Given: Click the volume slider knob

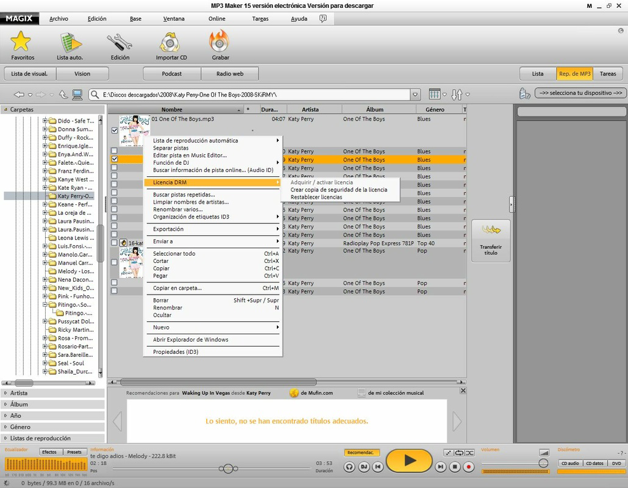Looking at the screenshot, I should (543, 463).
